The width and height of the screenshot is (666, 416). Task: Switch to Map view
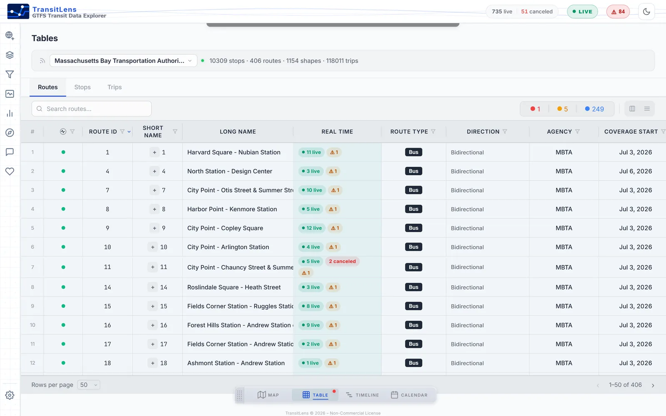[268, 395]
